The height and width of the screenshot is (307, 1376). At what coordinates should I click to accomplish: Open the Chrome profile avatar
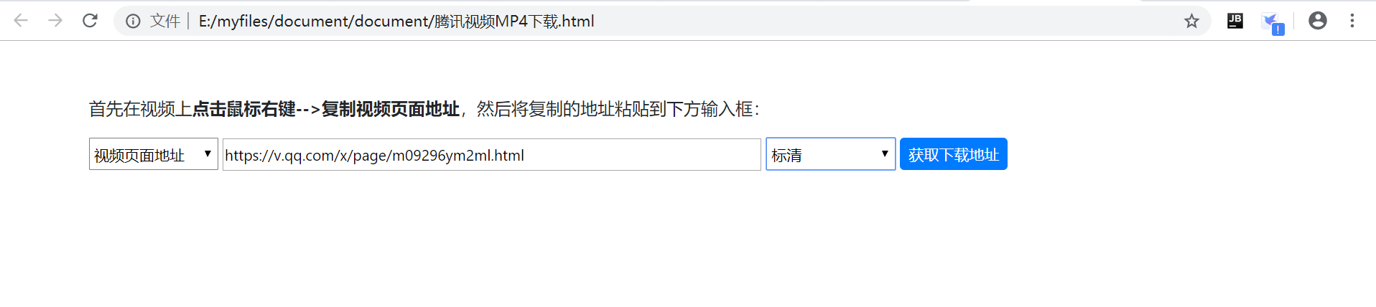click(x=1318, y=21)
